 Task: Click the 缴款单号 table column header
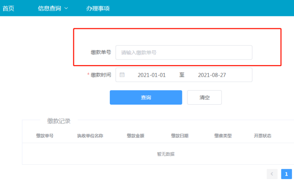tap(45, 136)
